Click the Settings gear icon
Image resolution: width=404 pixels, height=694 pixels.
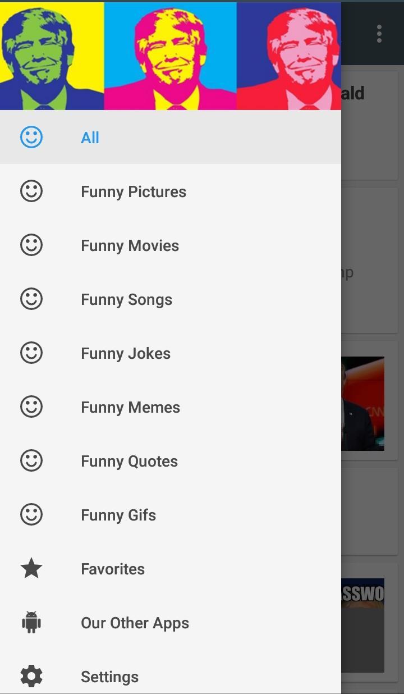(x=31, y=676)
